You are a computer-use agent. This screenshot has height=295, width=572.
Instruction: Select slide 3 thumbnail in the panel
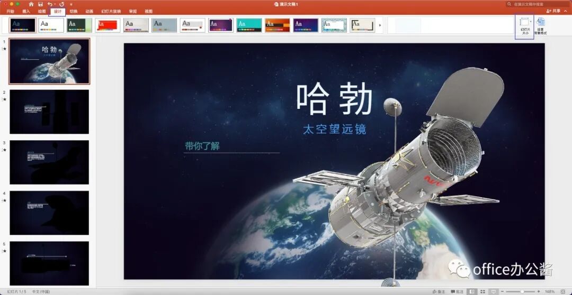tap(49, 162)
